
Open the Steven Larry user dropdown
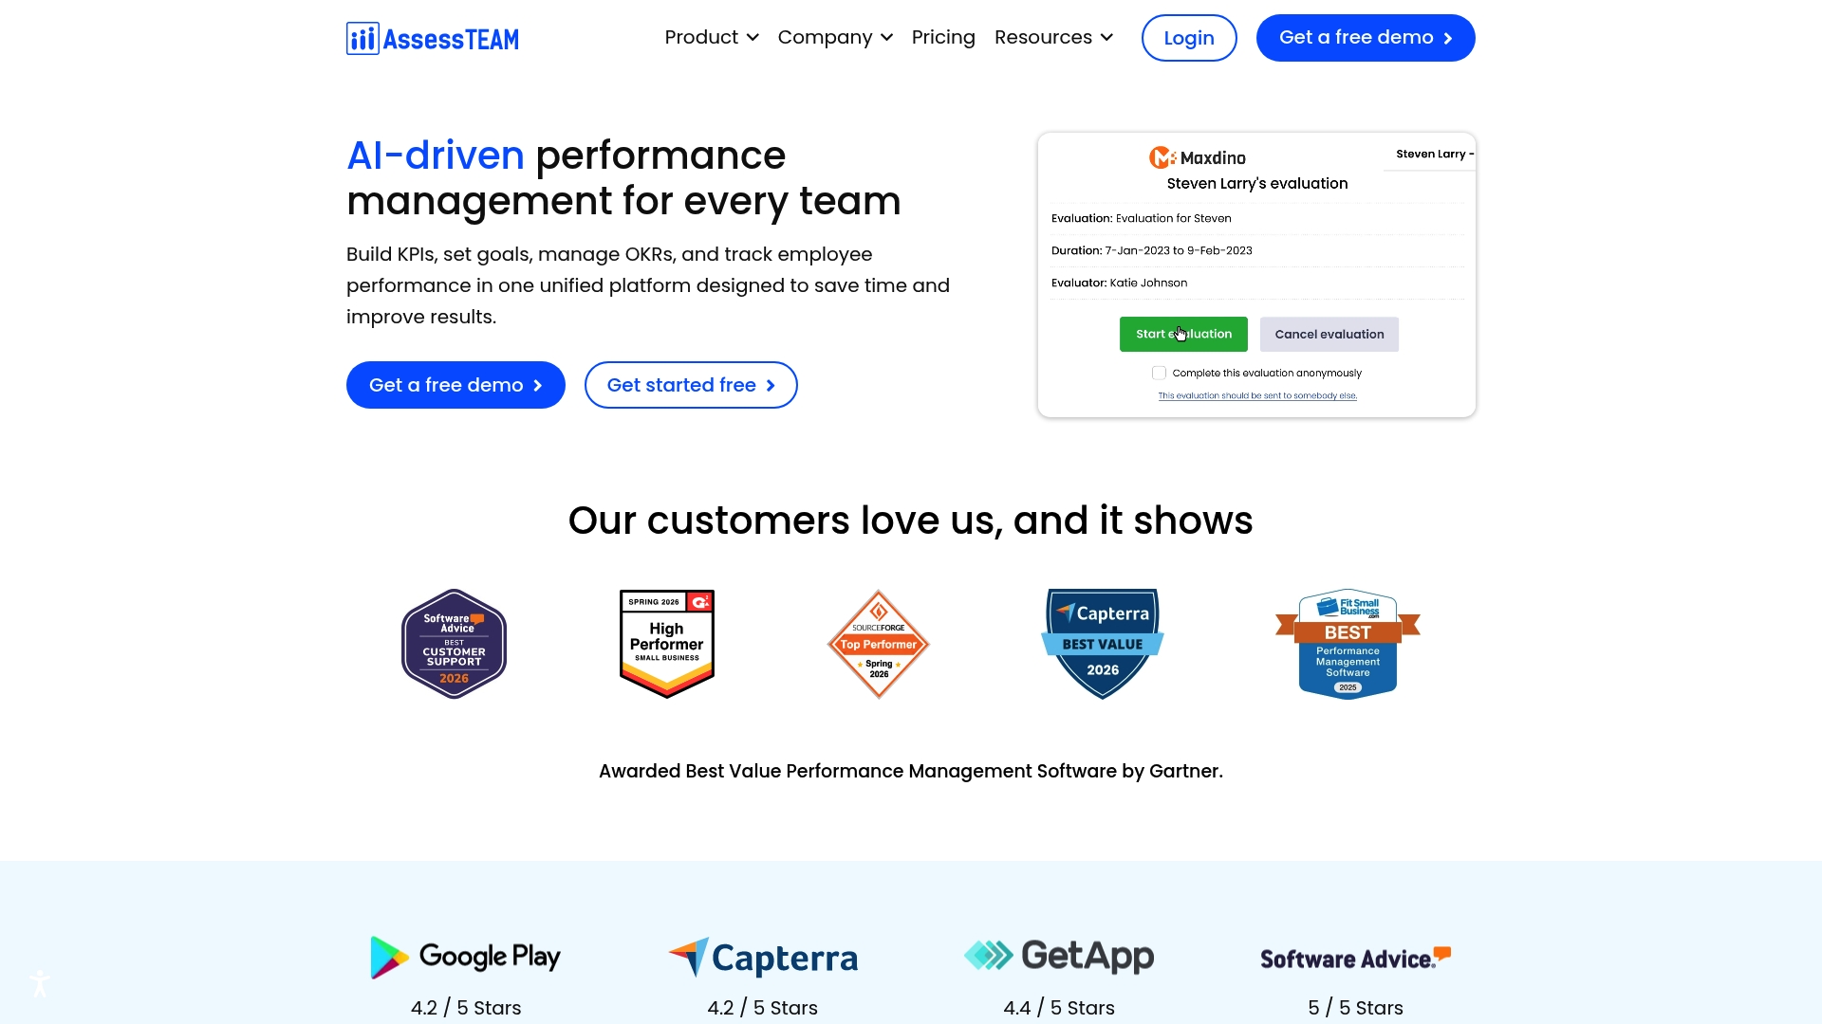coord(1435,154)
